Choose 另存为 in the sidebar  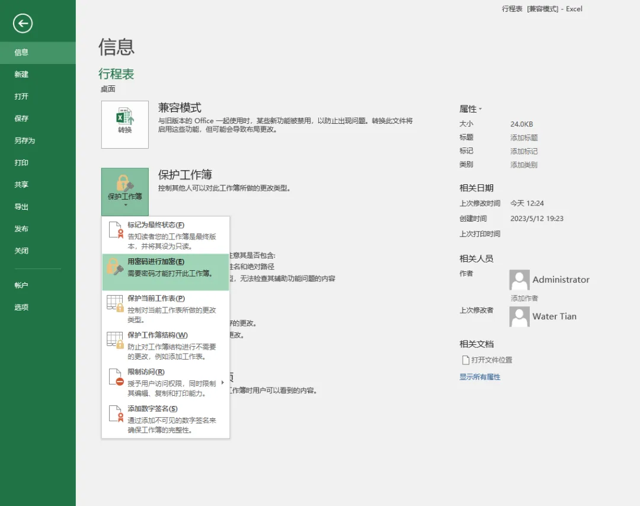[37, 140]
